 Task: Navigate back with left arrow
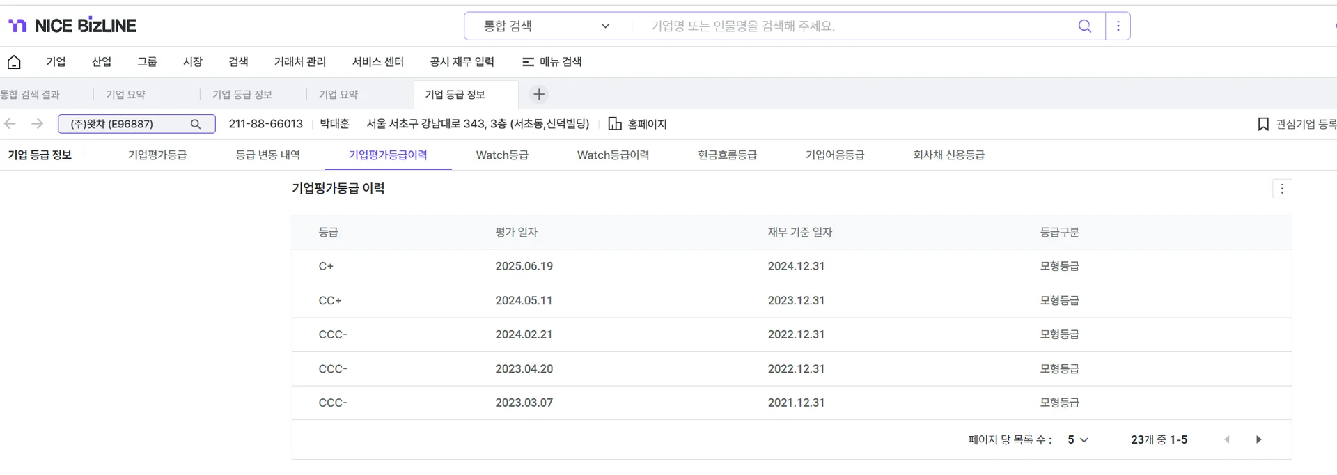pos(10,124)
